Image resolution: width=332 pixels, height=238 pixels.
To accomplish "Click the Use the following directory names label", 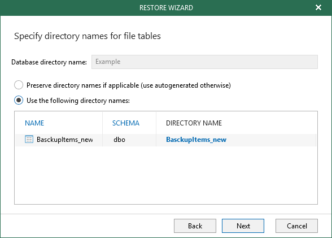I will pos(78,101).
